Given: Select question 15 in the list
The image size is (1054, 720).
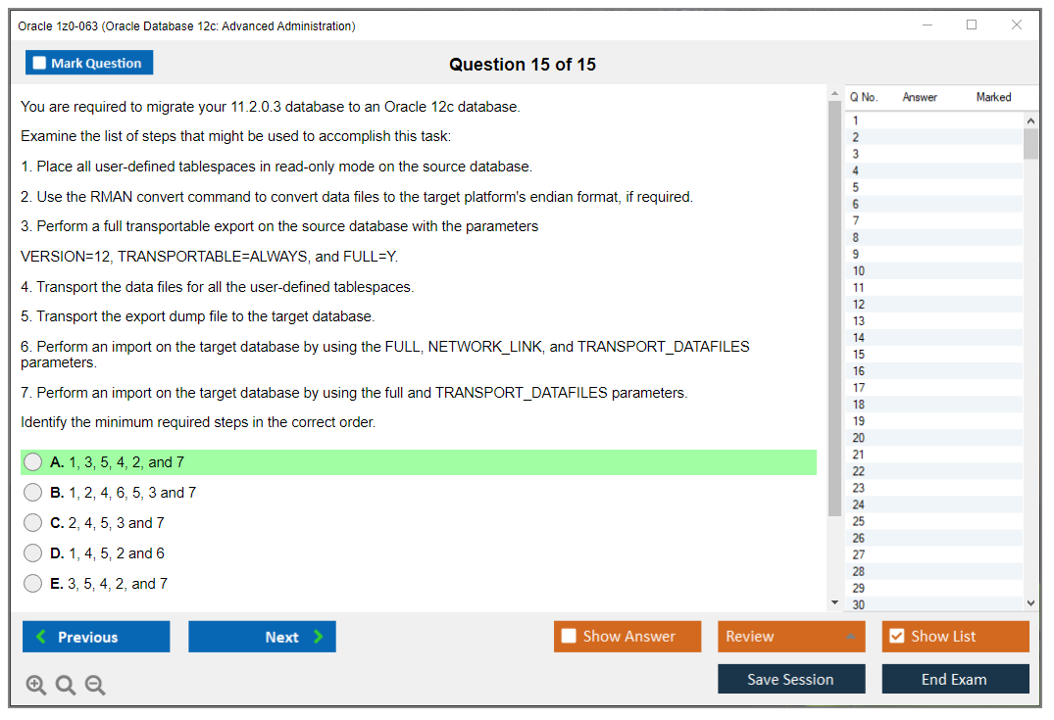Looking at the screenshot, I should (x=859, y=355).
